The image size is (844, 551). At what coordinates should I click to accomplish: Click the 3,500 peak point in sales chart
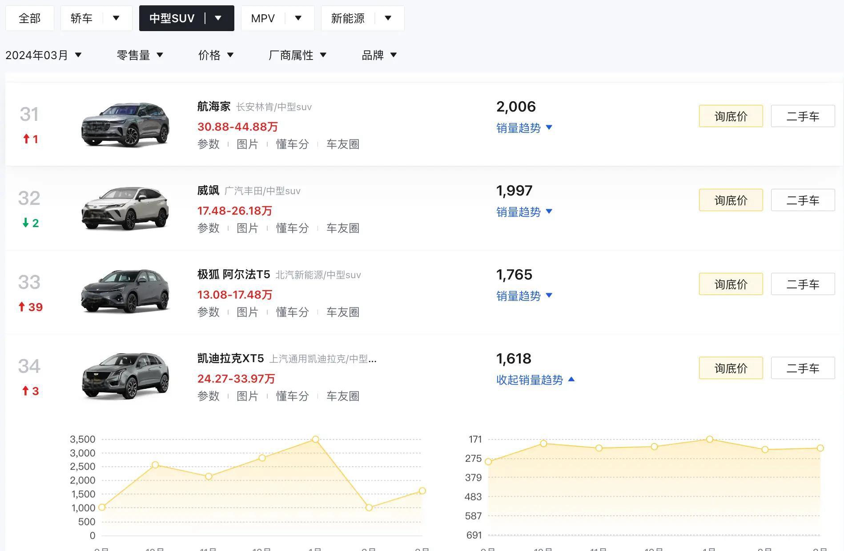[x=315, y=439]
